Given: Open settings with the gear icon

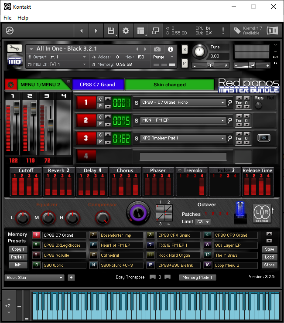Looking at the screenshot, I should point(126,31).
